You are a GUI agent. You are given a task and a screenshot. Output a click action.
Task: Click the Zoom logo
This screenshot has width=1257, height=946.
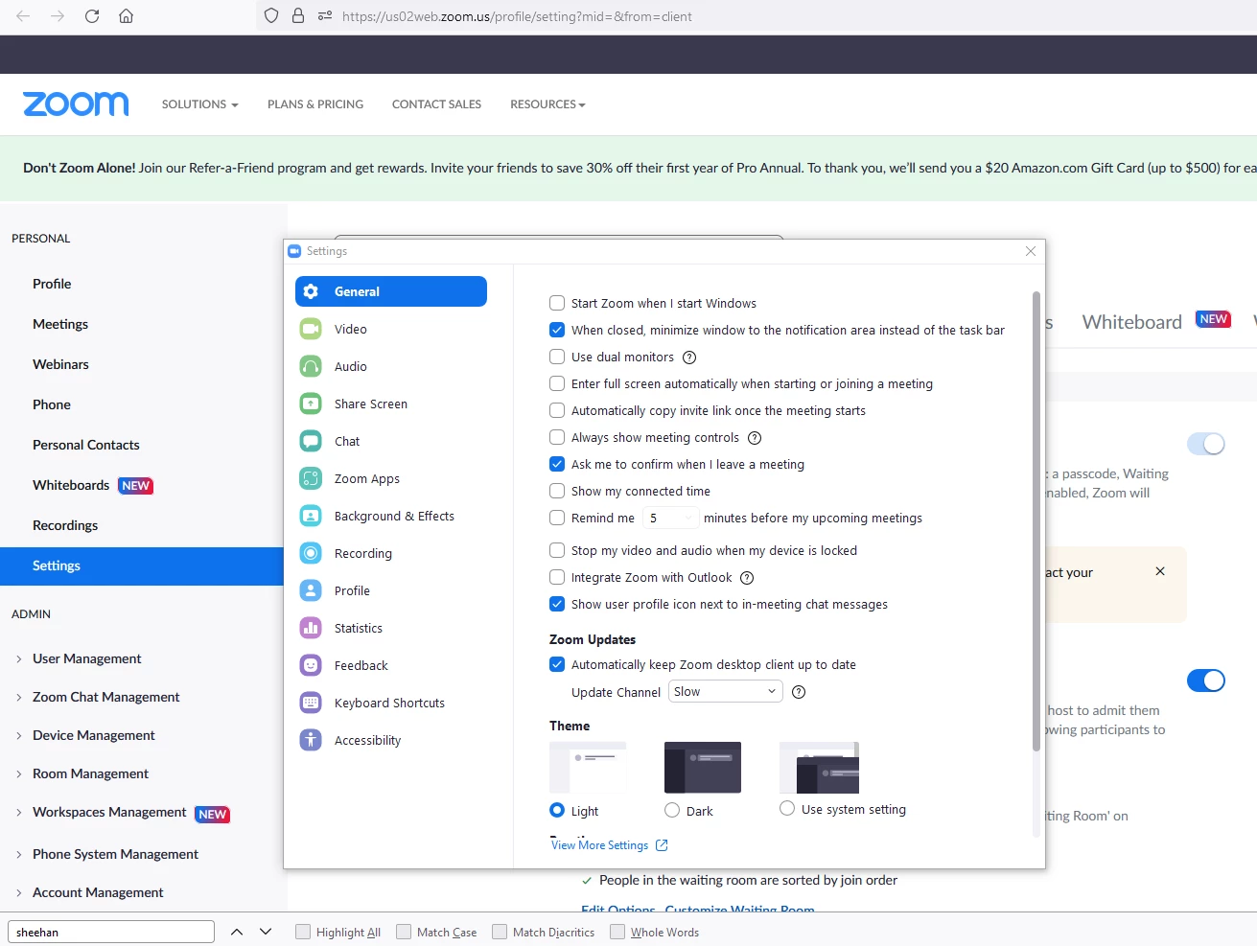(x=76, y=104)
